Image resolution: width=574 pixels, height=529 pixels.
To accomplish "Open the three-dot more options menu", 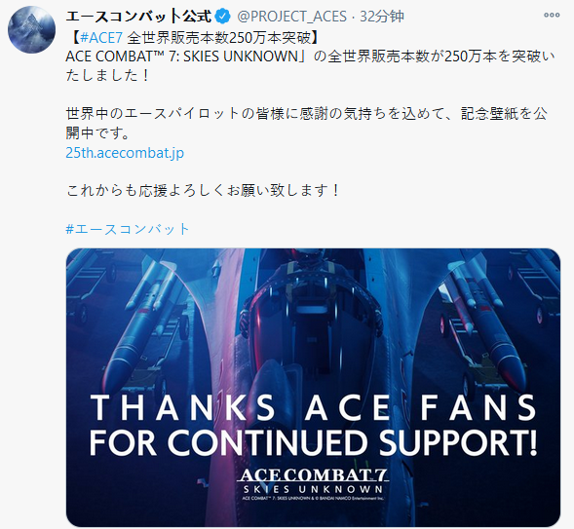I will click(552, 15).
